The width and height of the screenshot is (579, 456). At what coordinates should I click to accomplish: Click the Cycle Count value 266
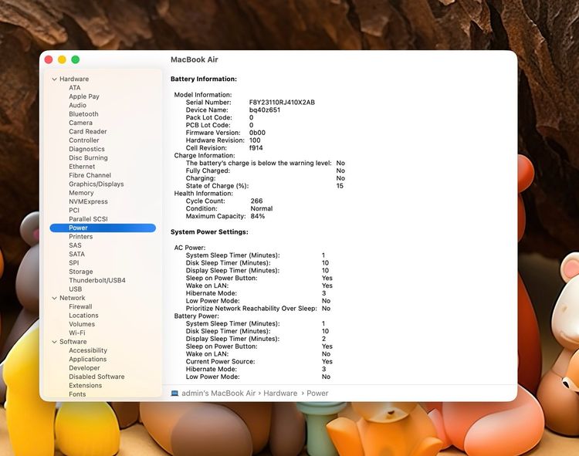point(256,201)
